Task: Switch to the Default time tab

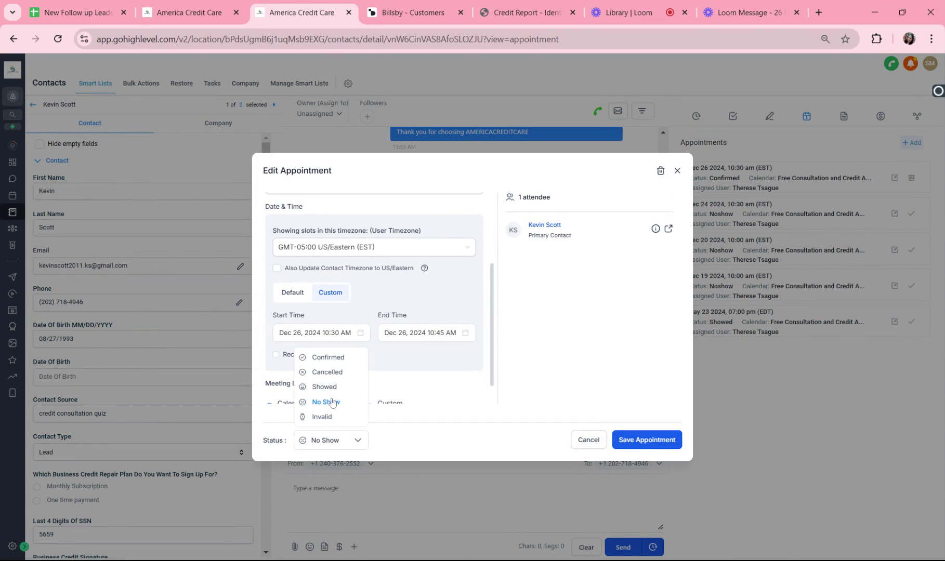Action: [x=293, y=292]
